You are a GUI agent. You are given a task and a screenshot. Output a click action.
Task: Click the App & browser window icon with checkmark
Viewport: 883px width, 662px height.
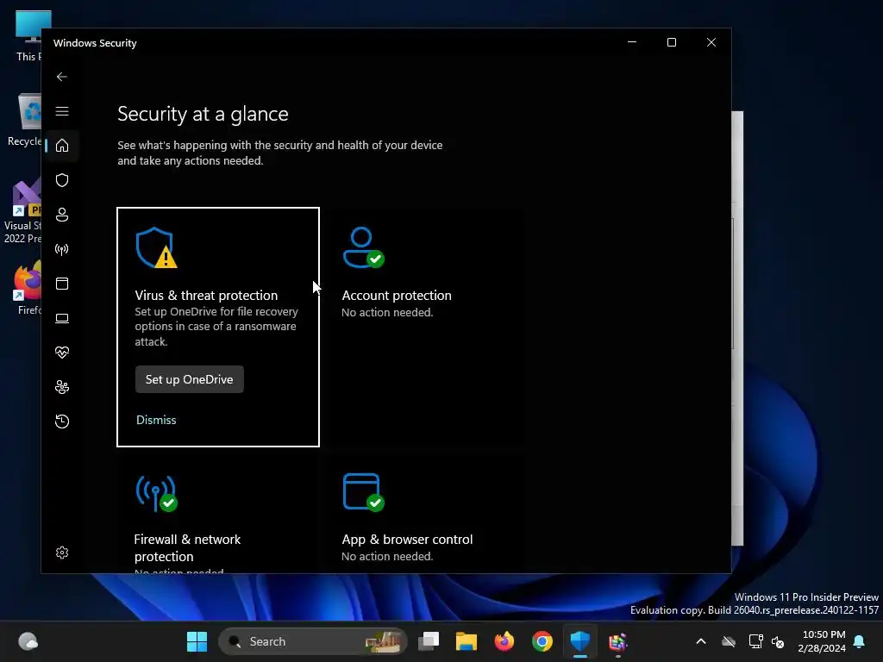click(x=363, y=492)
